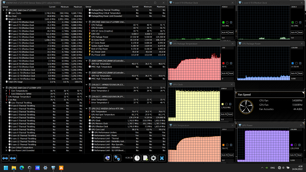This screenshot has height=172, width=306.
Task: Expand Core Temperatures row
Action: [6, 91]
